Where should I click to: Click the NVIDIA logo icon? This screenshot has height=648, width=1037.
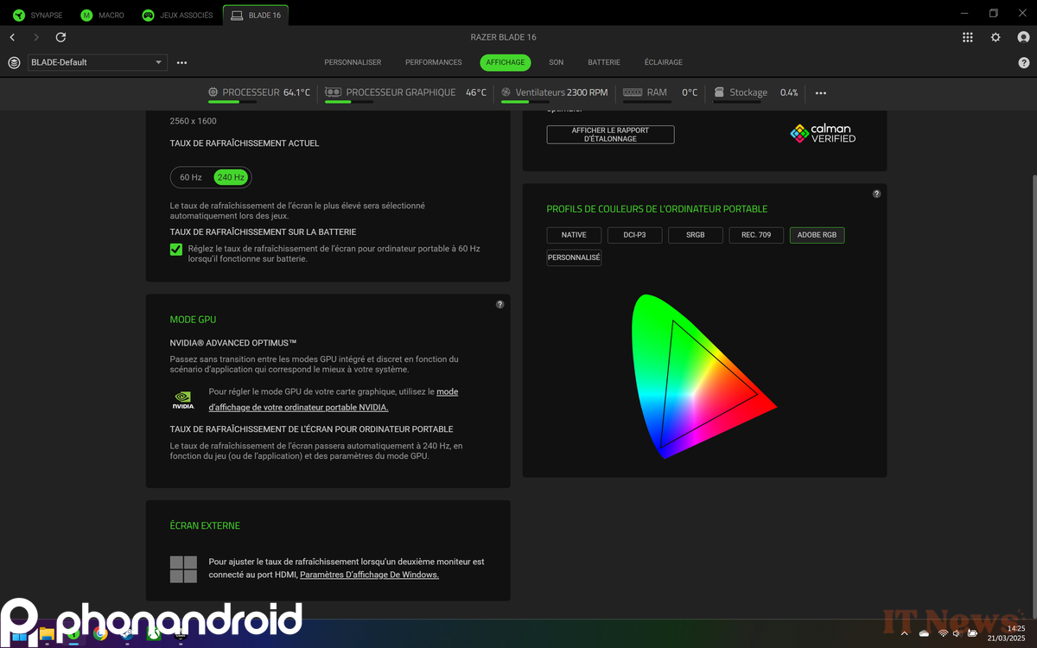(x=183, y=400)
